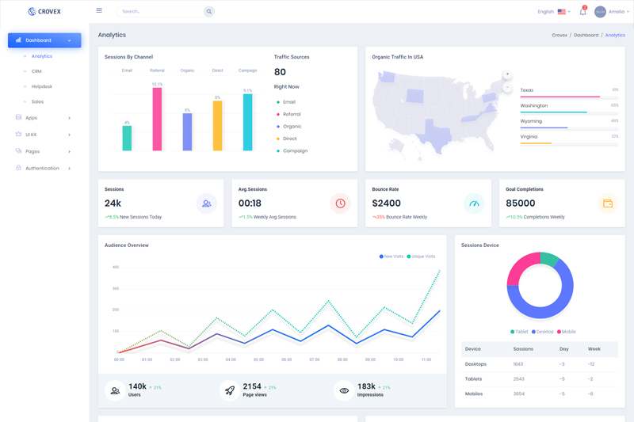Toggle New Visits legend series

[391, 257]
